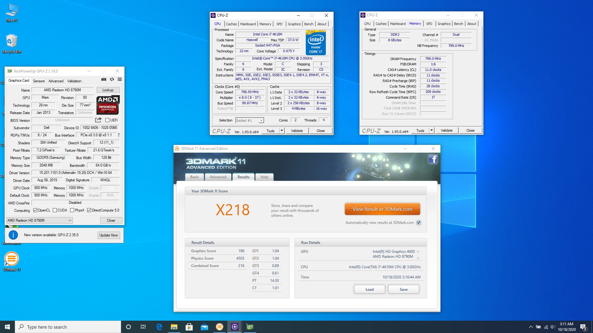Image resolution: width=593 pixels, height=333 pixels.
Task: Click the Close button in GPU-Z
Action: point(111,220)
